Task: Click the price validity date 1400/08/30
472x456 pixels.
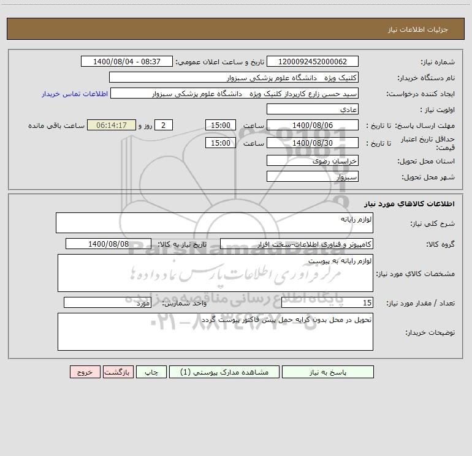Action: pos(313,143)
